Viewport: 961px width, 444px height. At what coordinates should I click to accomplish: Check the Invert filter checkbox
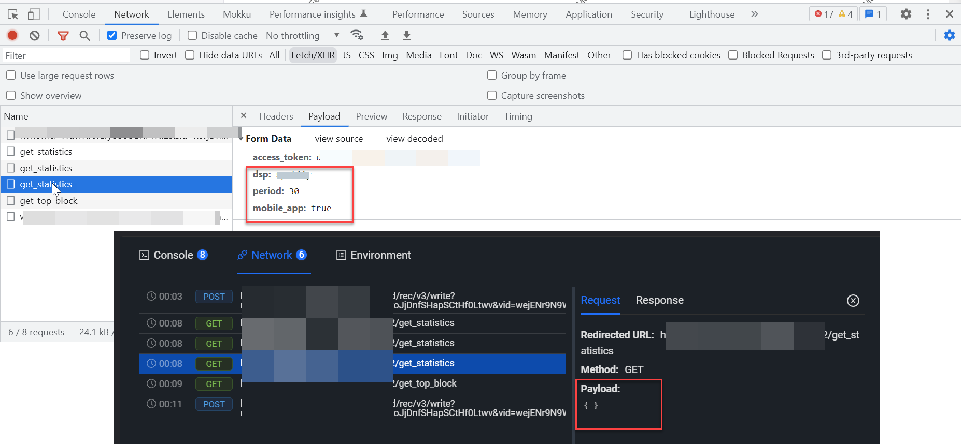[145, 55]
